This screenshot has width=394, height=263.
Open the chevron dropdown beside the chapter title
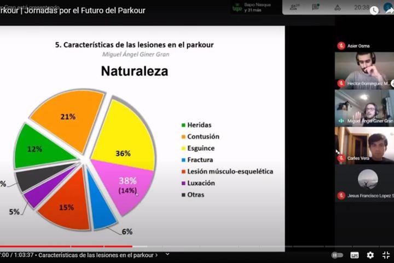167,254
